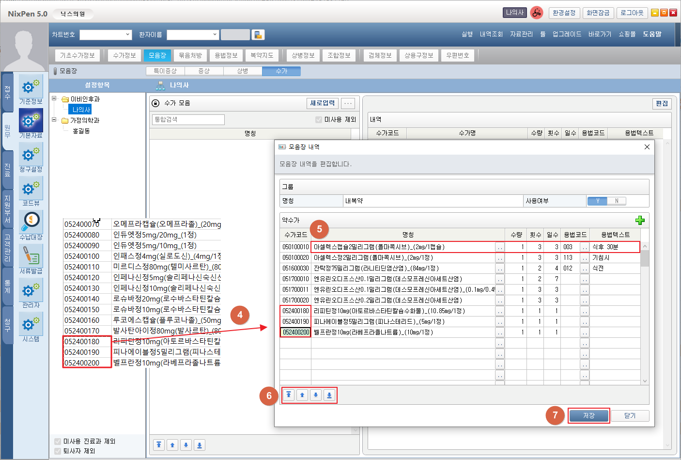
Task: Click the green plus add-item icon
Action: (x=640, y=221)
